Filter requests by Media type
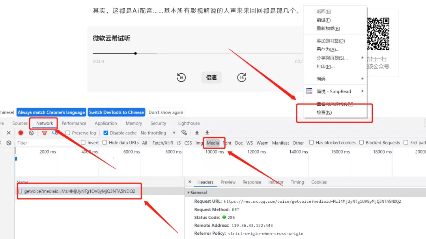The width and height of the screenshot is (426, 239). point(213,143)
